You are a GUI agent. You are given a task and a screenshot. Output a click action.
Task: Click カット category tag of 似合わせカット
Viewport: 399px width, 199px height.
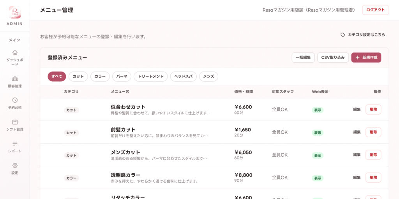(x=71, y=110)
